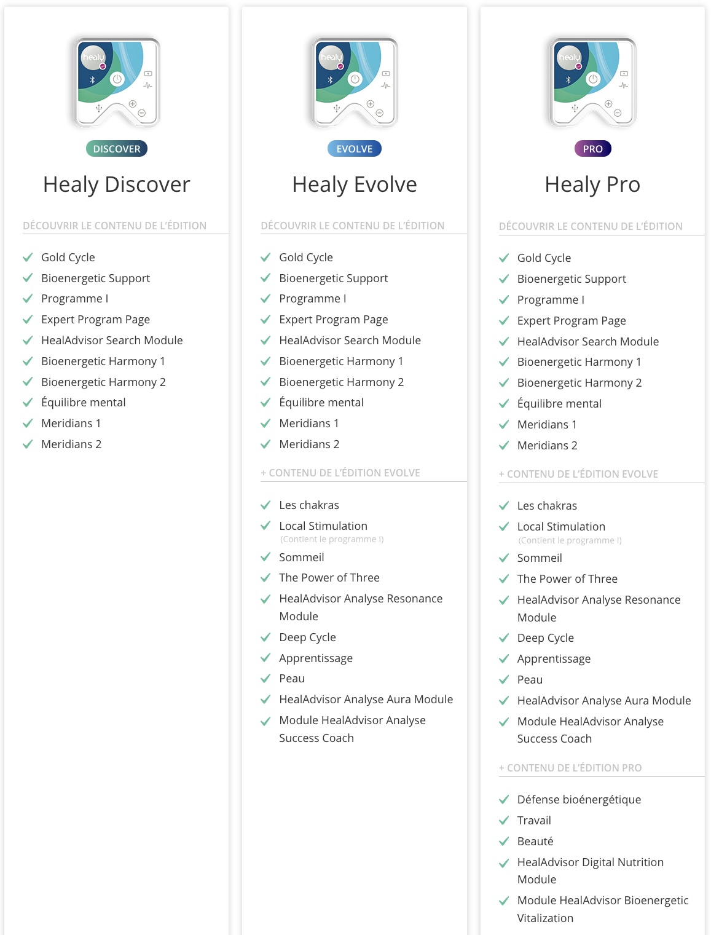Click the purple PRO badge
The height and width of the screenshot is (935, 711).
pyautogui.click(x=592, y=149)
